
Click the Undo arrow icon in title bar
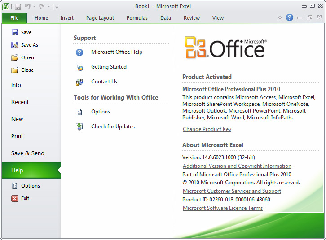(28, 6)
